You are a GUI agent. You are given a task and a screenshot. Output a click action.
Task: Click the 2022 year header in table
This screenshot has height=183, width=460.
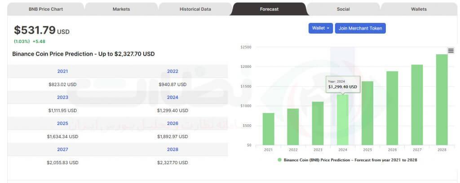coord(172,71)
